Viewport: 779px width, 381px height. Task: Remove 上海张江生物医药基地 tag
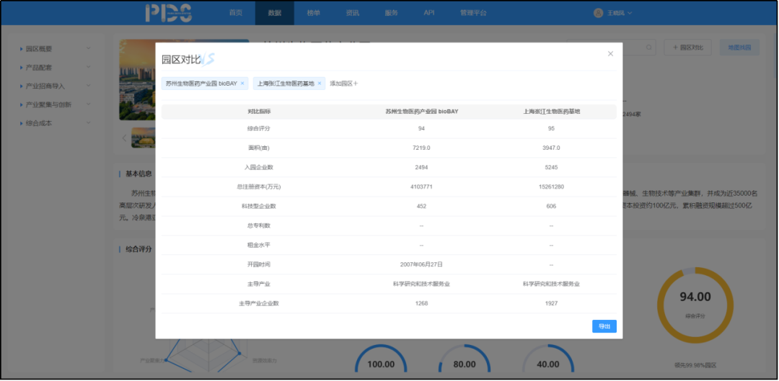pos(320,84)
